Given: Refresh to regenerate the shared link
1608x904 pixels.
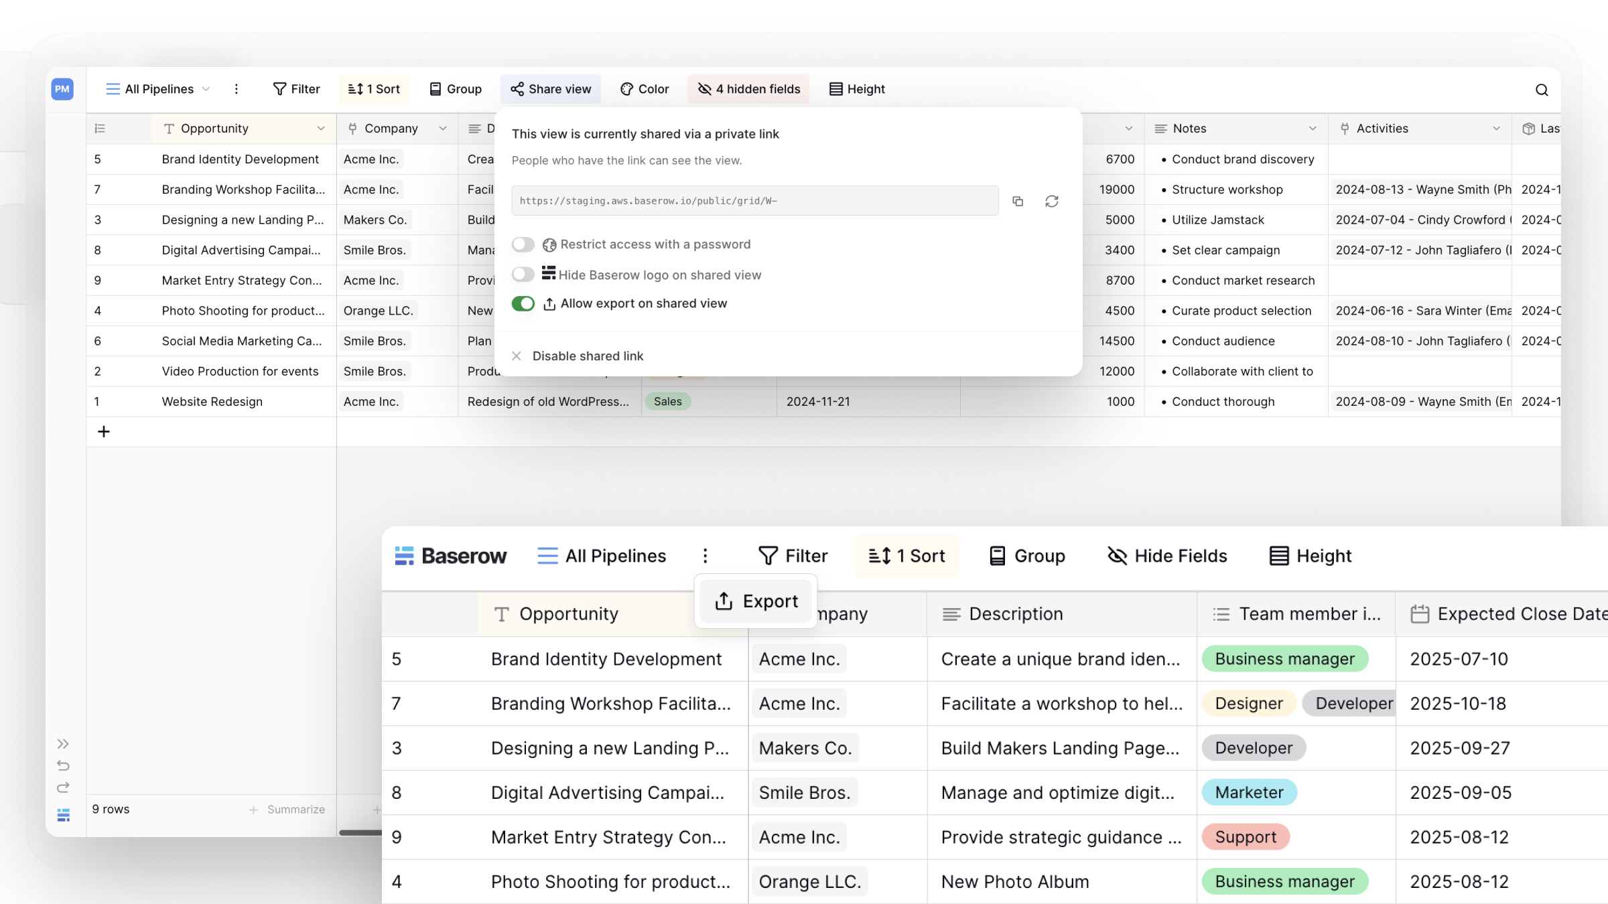Looking at the screenshot, I should [1051, 201].
